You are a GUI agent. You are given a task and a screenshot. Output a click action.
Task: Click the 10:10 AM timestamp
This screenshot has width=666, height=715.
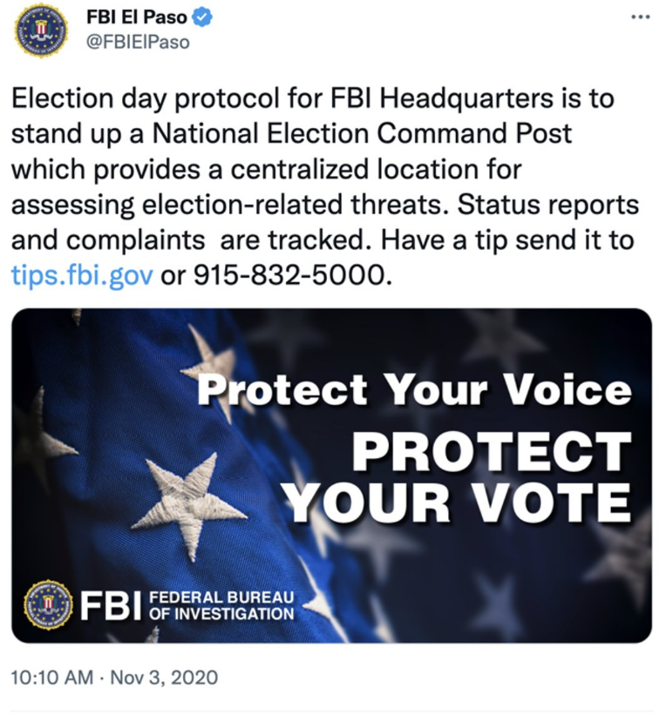click(52, 678)
